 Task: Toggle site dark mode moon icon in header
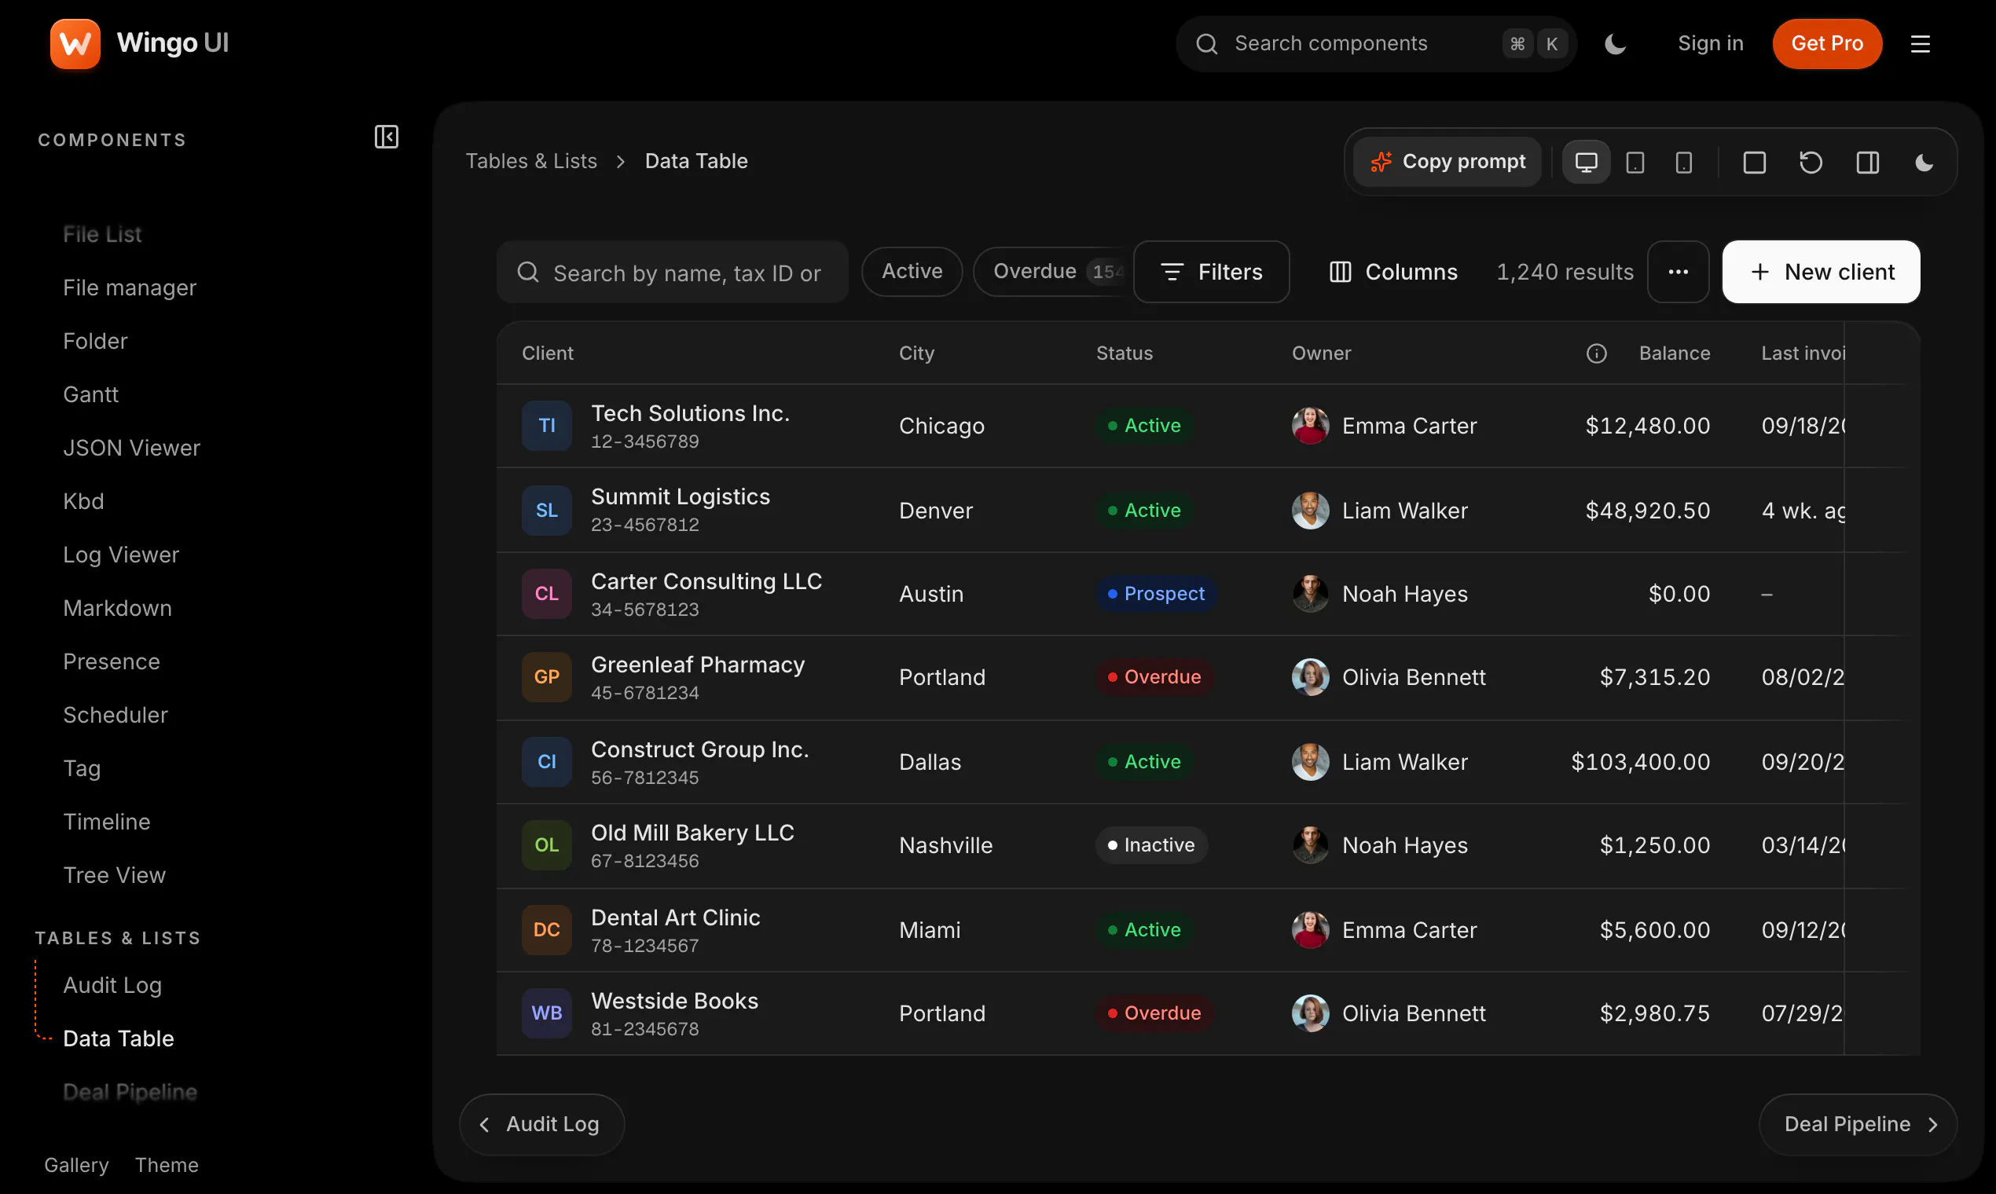1615,43
